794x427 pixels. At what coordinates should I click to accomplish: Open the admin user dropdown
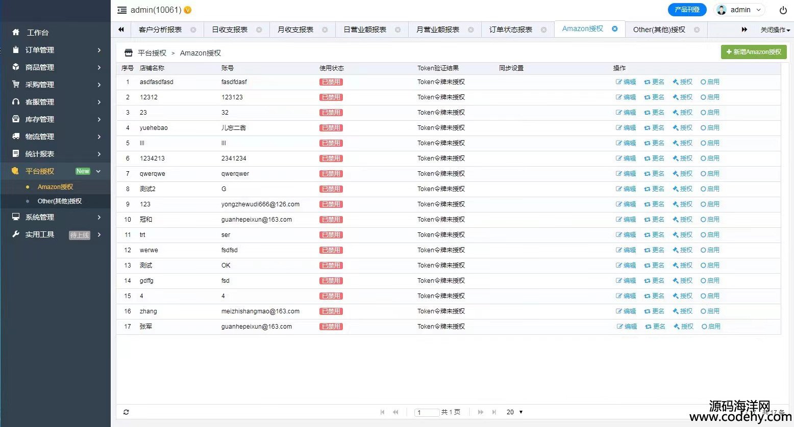[740, 10]
